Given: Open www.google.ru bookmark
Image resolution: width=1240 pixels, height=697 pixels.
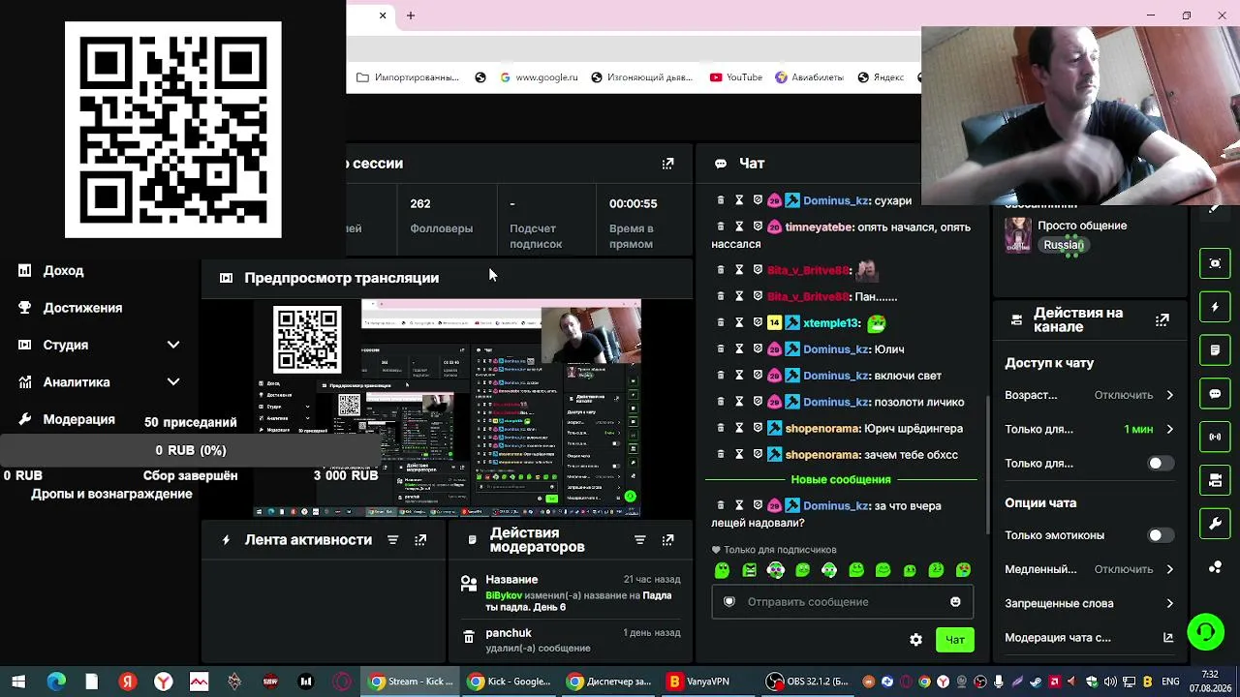Looking at the screenshot, I should [x=539, y=77].
